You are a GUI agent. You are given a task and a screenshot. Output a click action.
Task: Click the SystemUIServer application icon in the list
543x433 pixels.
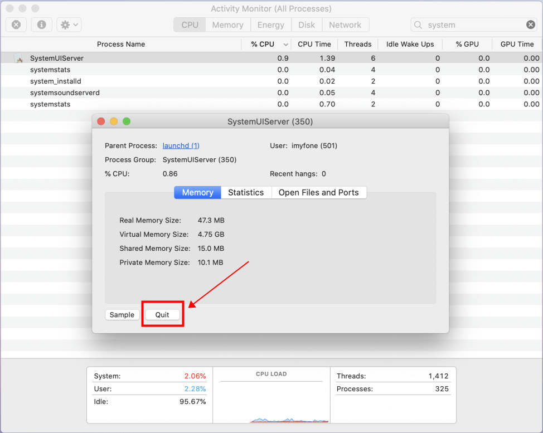(18, 57)
